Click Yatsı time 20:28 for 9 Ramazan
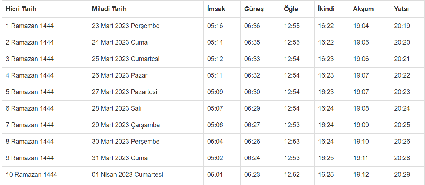 (402, 158)
